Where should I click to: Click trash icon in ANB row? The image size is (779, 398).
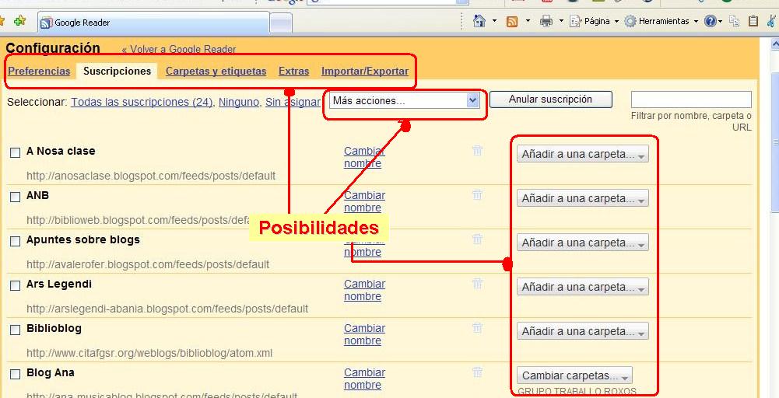coord(477,194)
